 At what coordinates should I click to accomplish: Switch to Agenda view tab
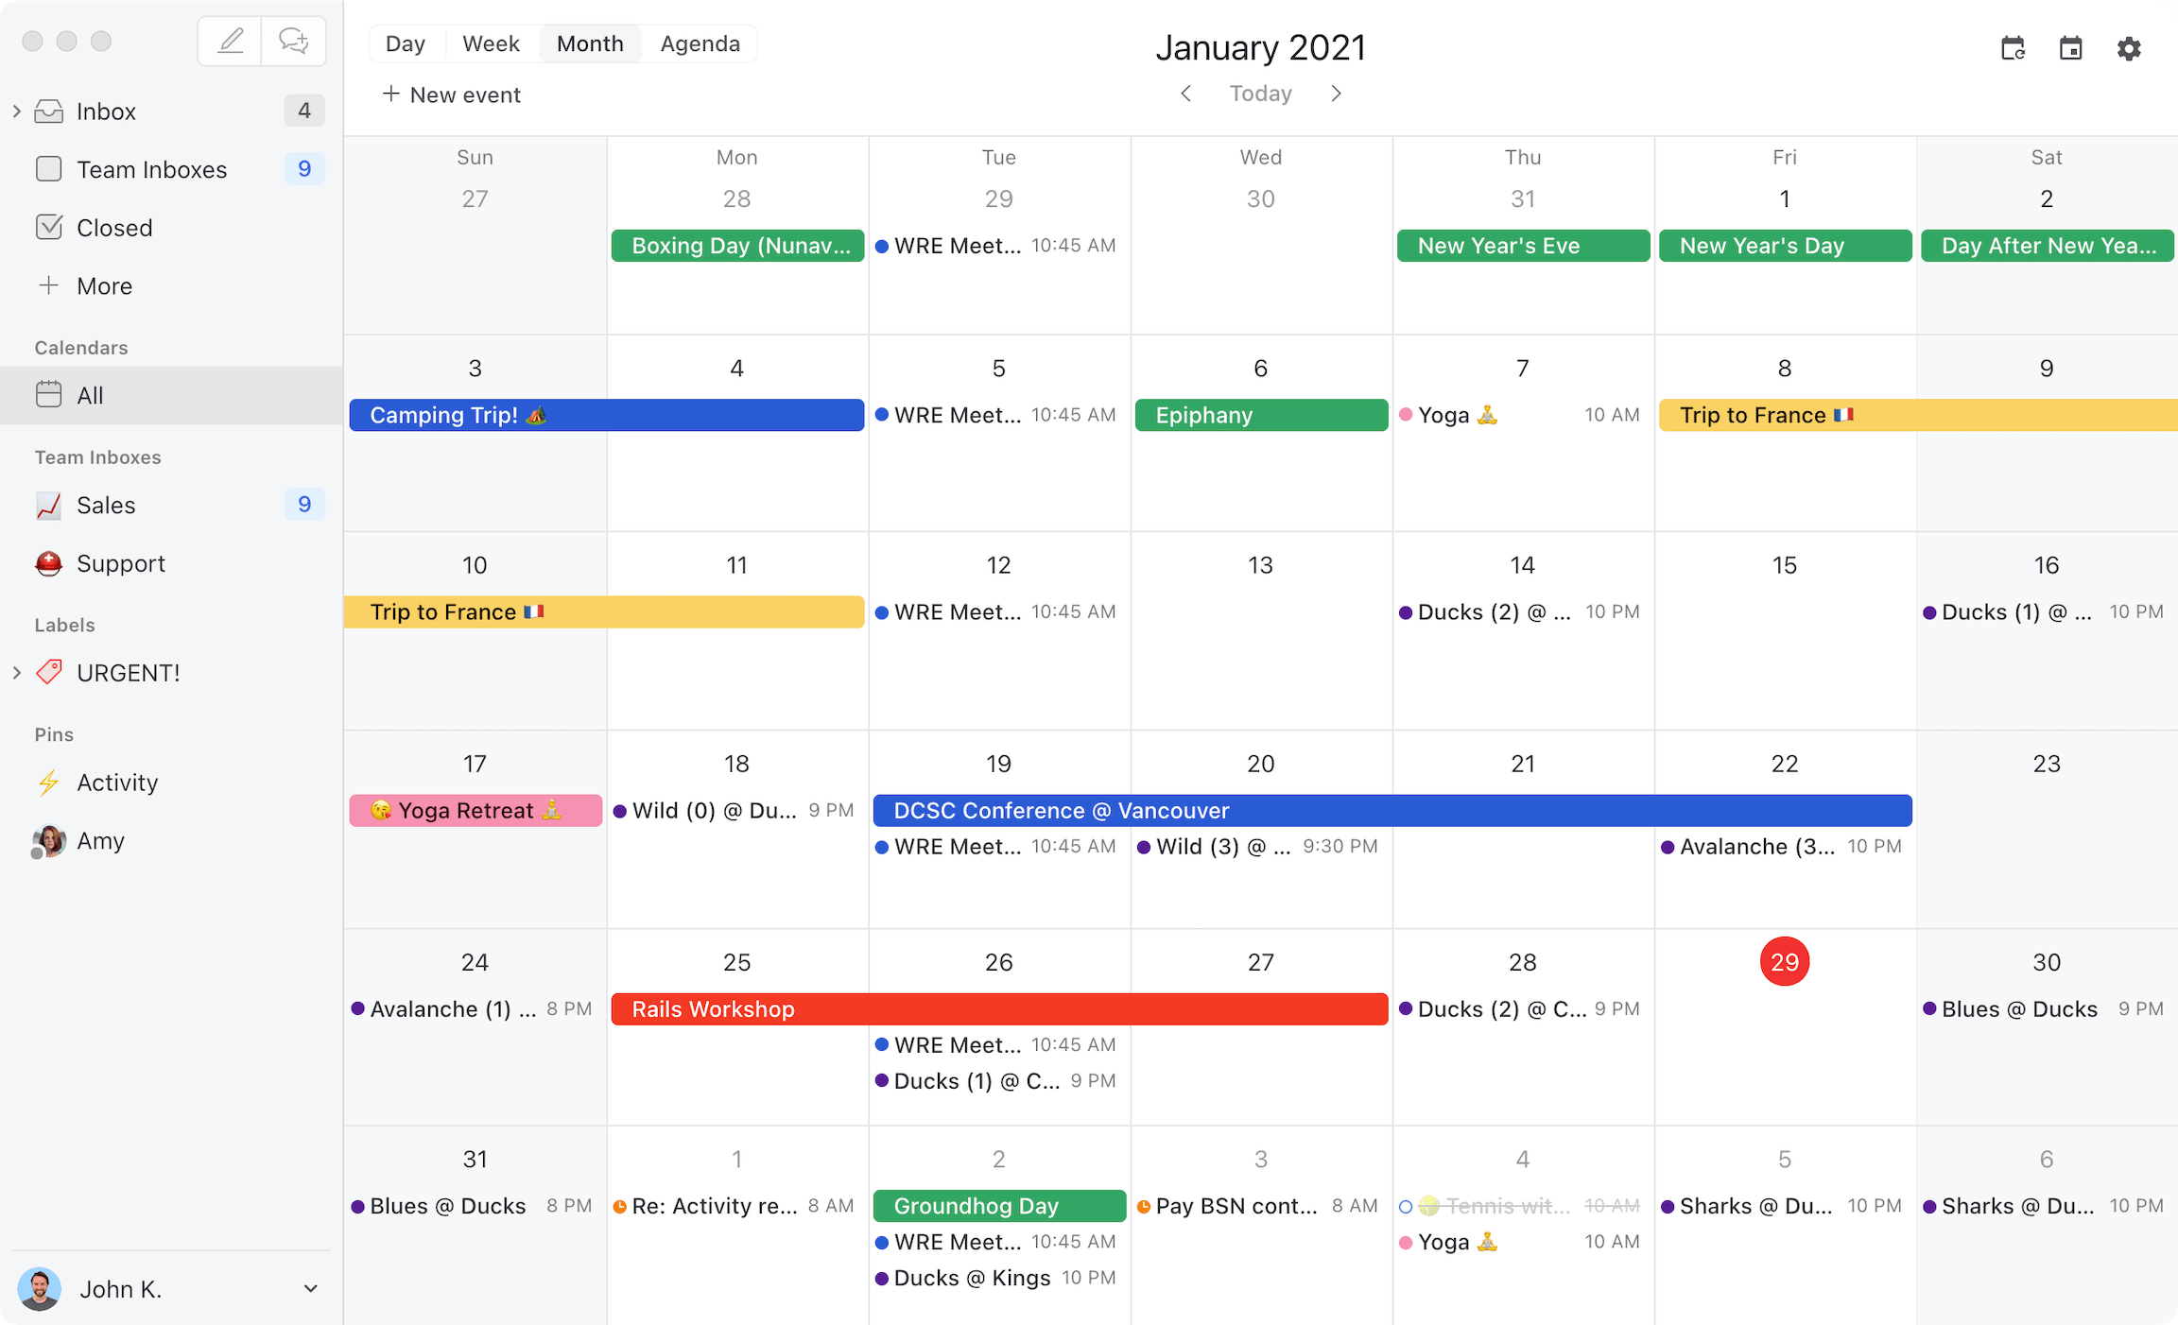(700, 42)
